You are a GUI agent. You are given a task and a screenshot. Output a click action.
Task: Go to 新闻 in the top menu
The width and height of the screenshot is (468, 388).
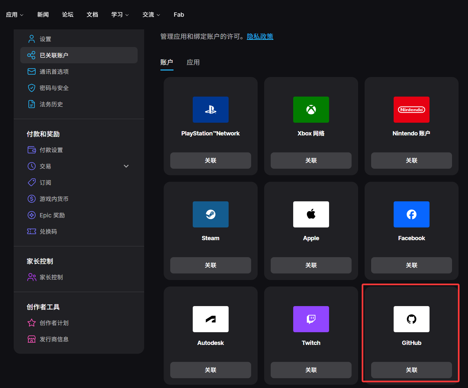coord(43,15)
